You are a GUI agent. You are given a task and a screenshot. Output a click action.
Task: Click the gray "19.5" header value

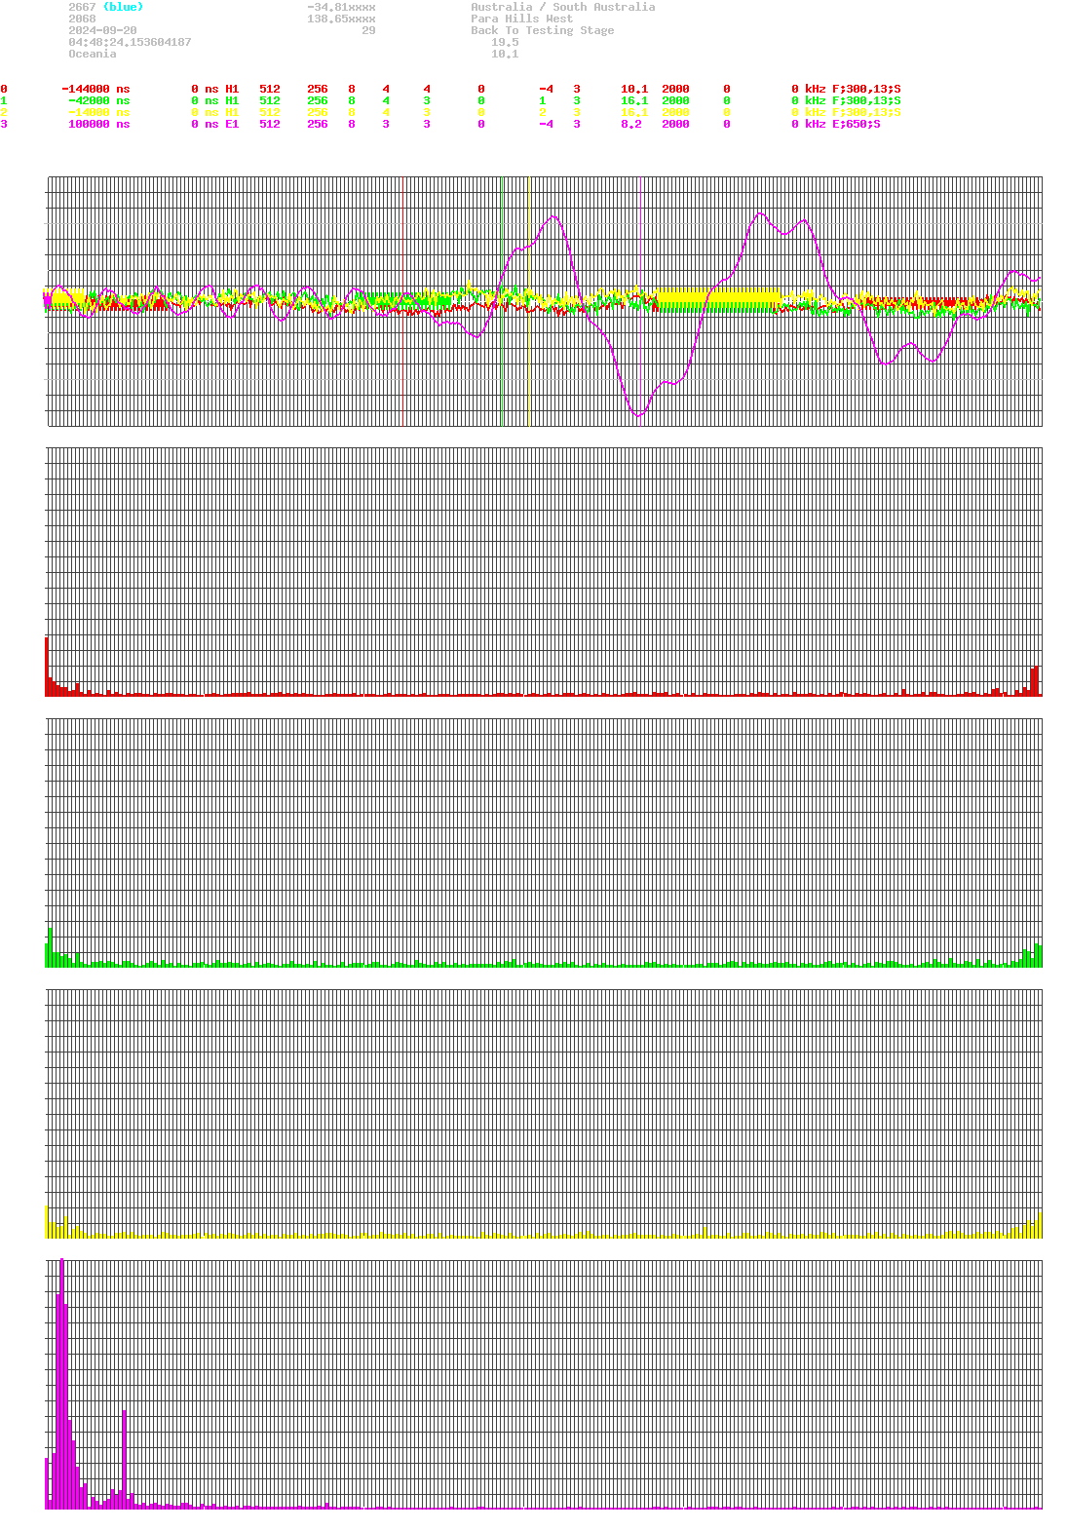505,42
